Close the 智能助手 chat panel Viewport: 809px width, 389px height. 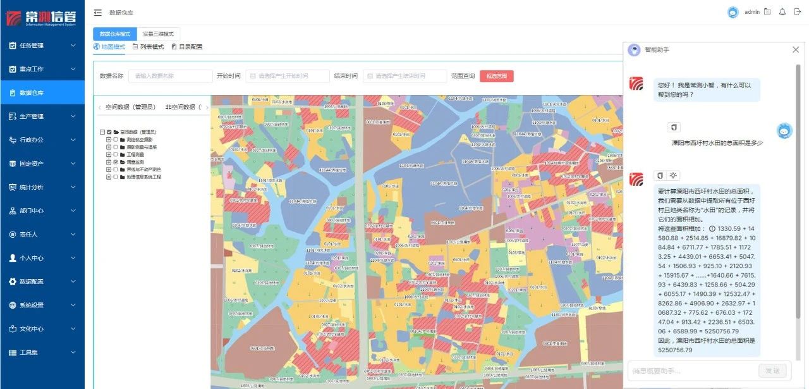coord(796,49)
